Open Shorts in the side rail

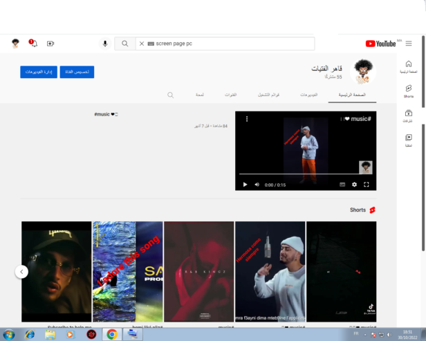click(x=409, y=91)
